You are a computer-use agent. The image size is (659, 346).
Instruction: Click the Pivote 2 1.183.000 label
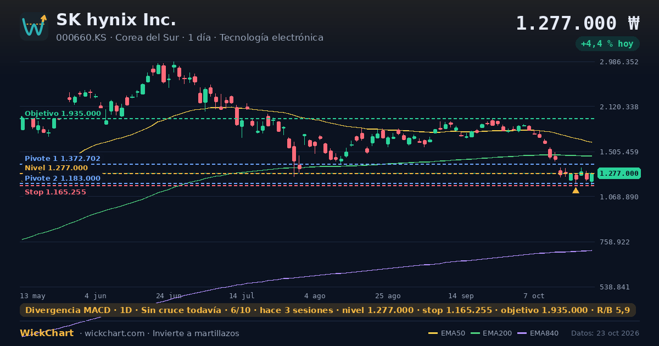63,178
